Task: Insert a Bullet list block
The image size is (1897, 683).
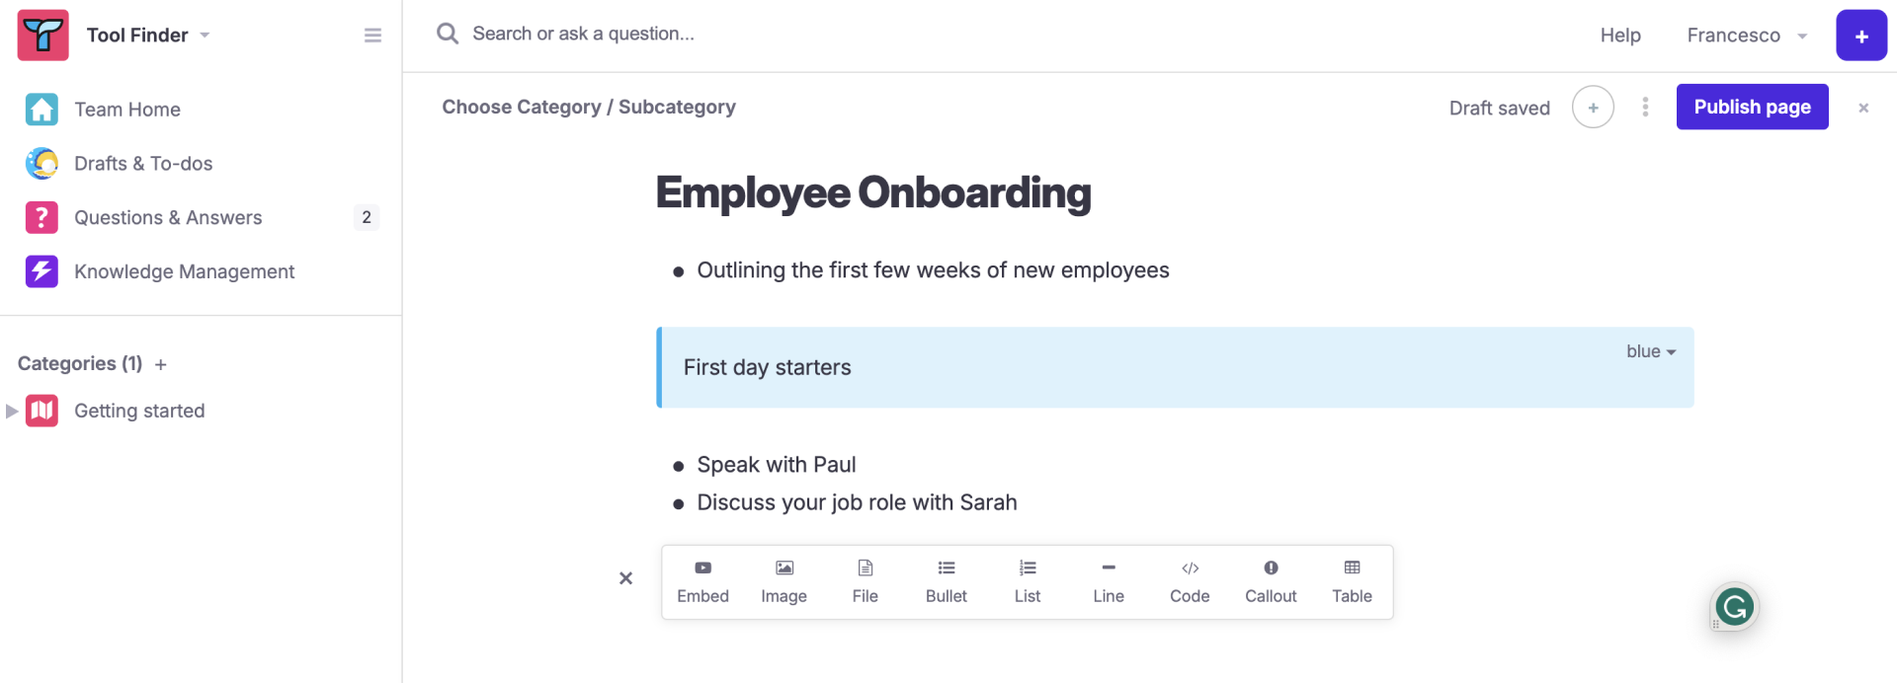Action: tap(946, 582)
